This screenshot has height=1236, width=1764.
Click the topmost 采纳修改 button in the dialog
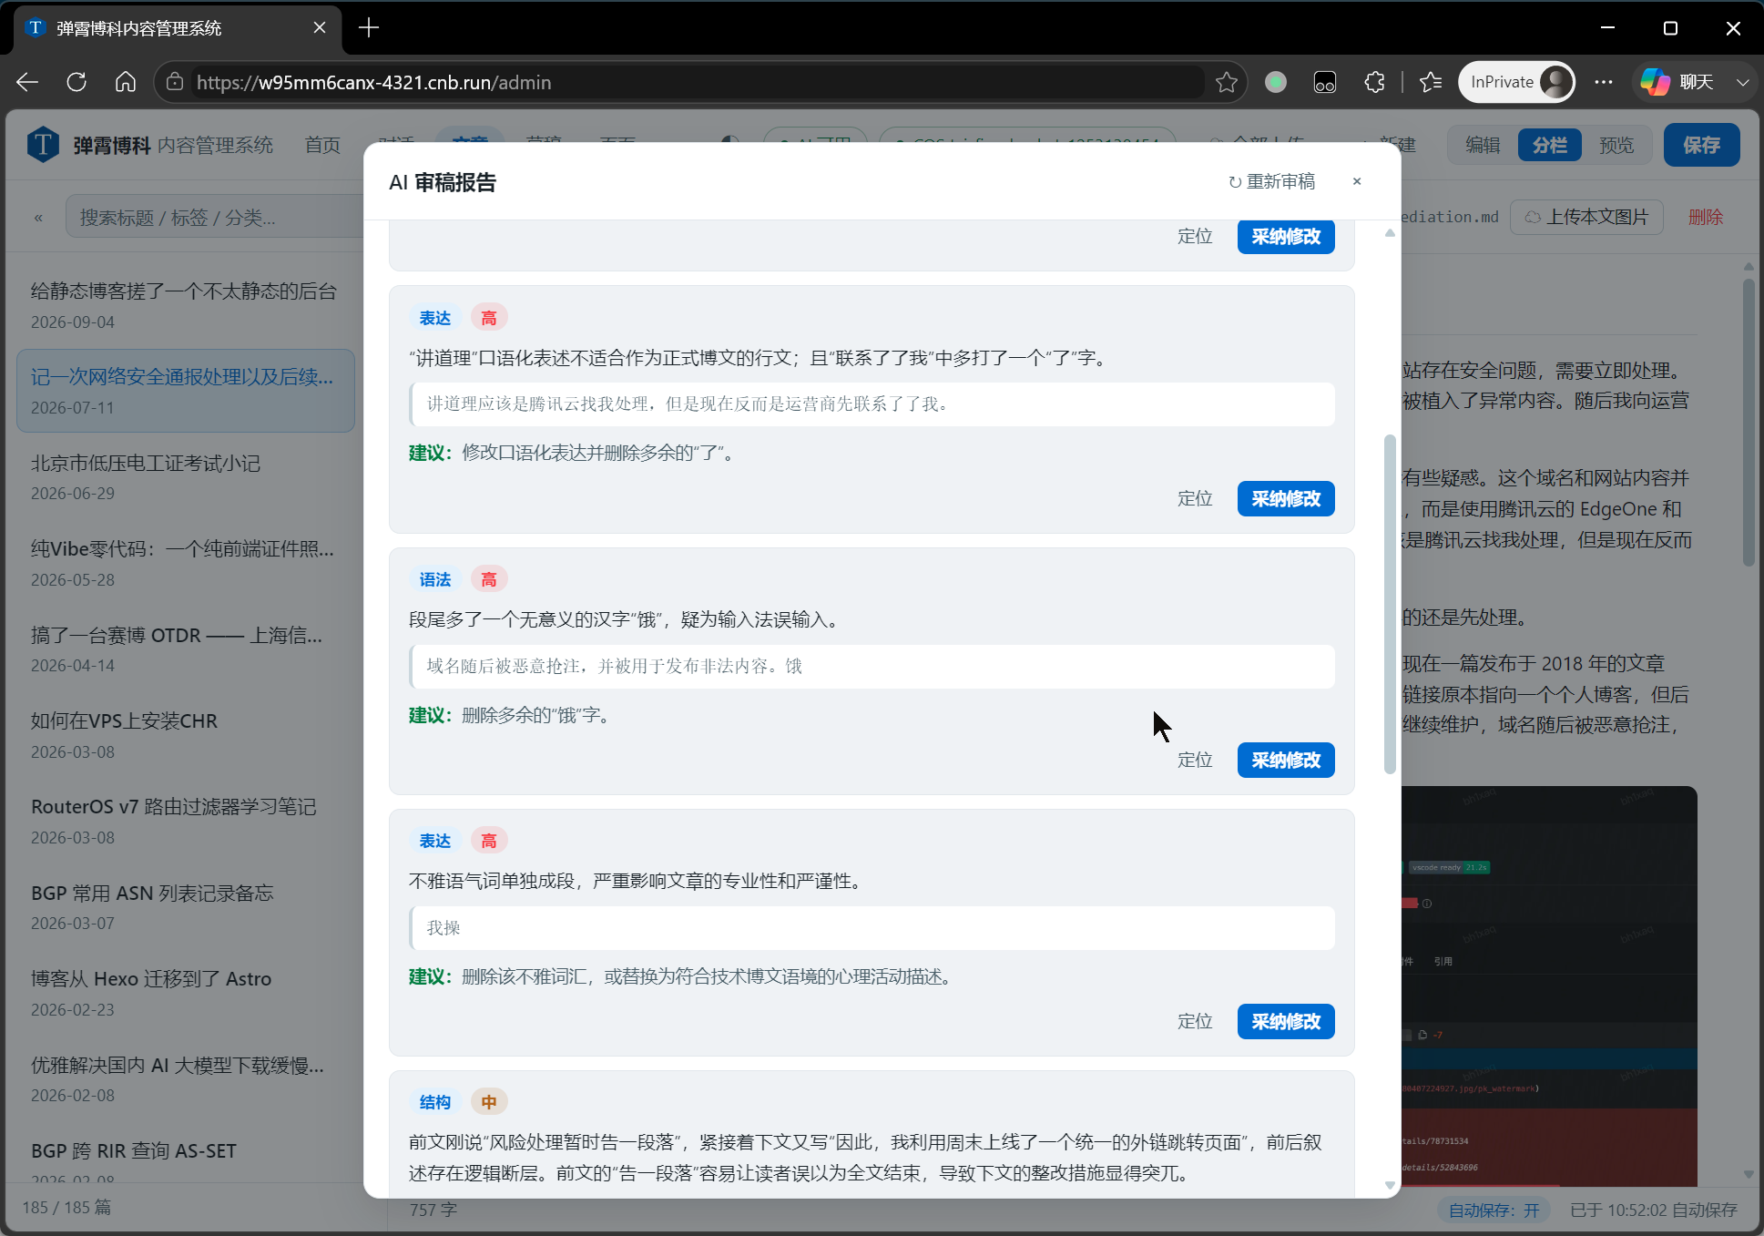[x=1285, y=237]
